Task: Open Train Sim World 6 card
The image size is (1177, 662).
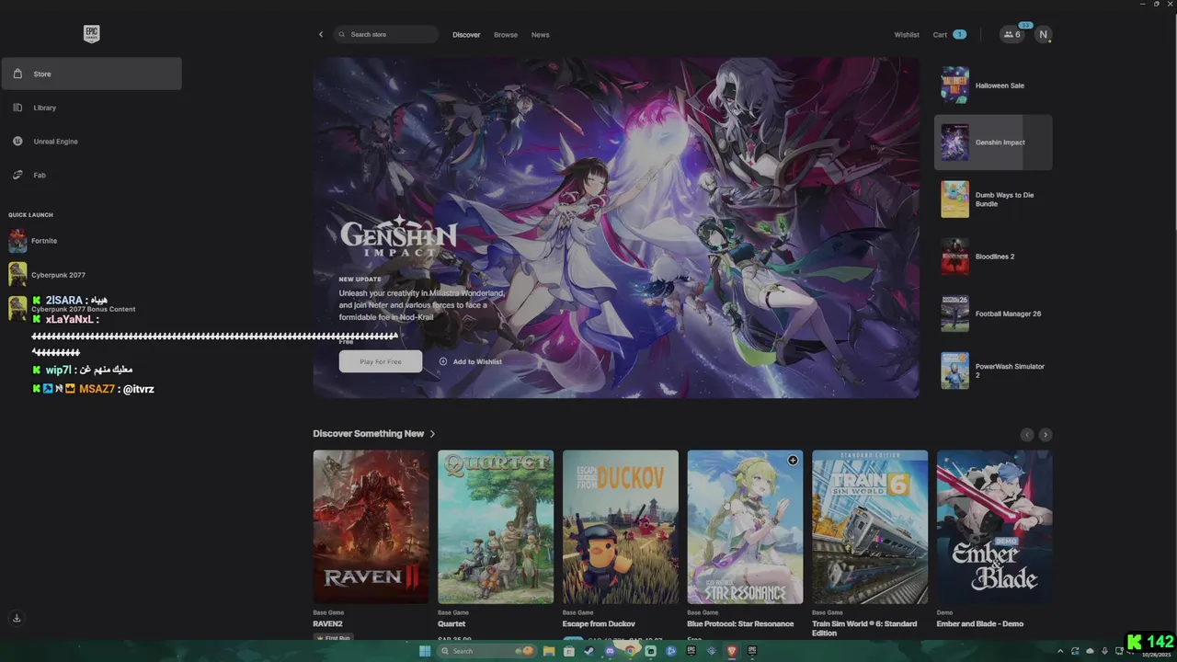Action: (x=870, y=527)
